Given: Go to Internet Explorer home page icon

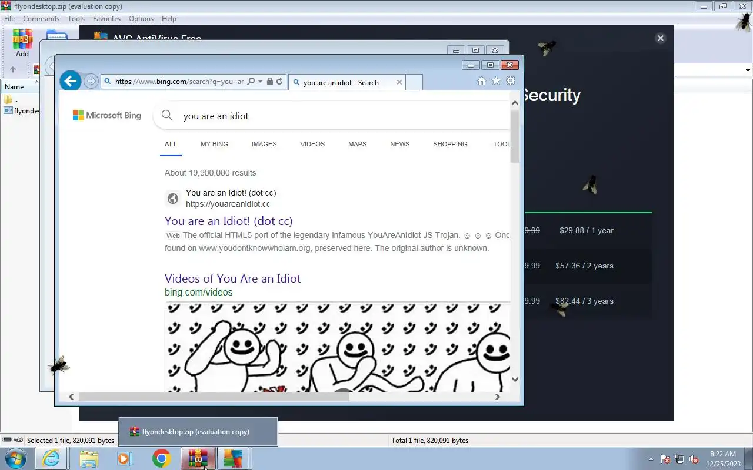Looking at the screenshot, I should pyautogui.click(x=482, y=81).
